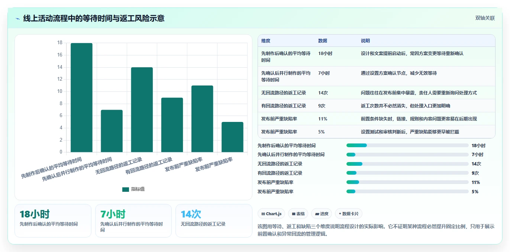This screenshot has height=252, width=510.
Task: Click the x-axis label 有回流路径的返工记录
Action: tap(149, 166)
